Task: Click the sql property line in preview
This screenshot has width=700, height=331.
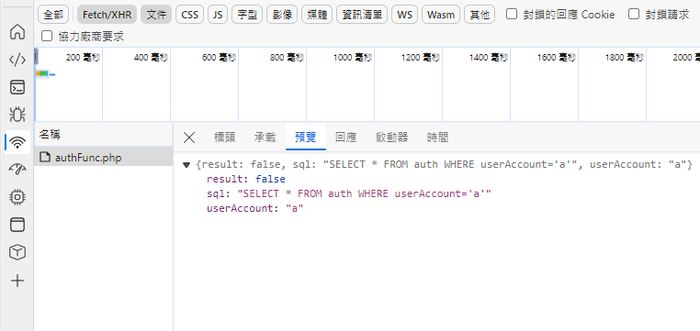Action: point(349,193)
